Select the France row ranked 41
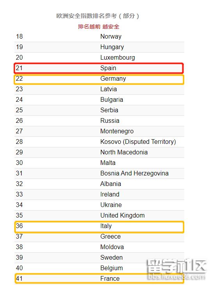Screen dimensions: 212x285 pos(99,278)
